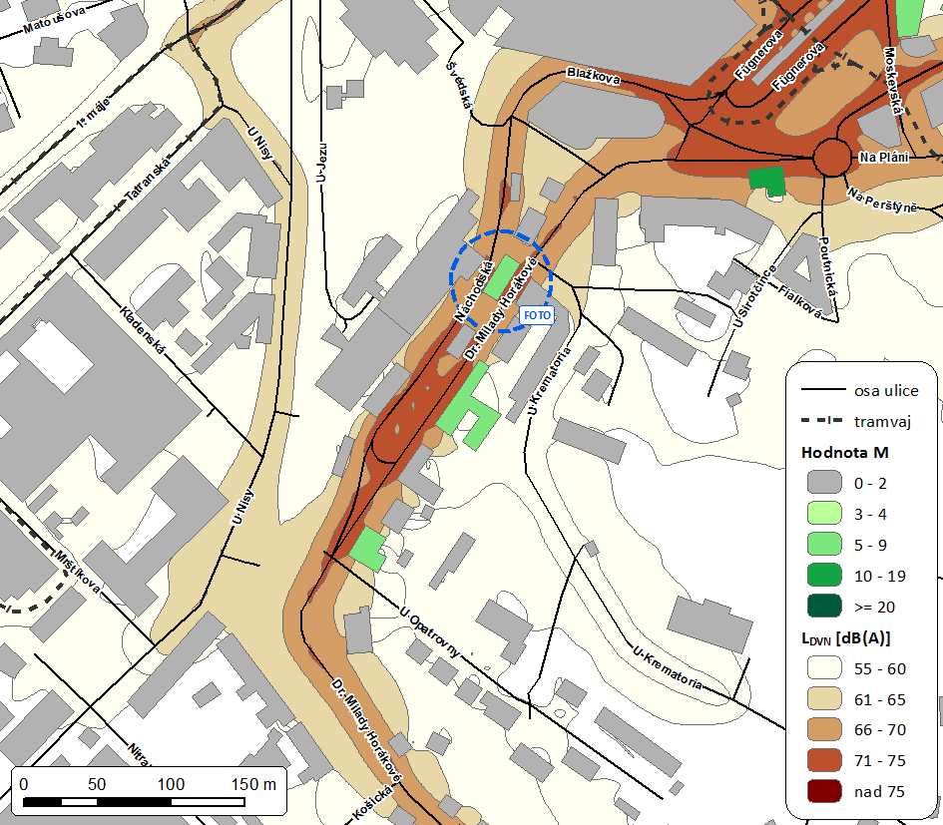Click the U Sirotčince street label

(x=755, y=296)
